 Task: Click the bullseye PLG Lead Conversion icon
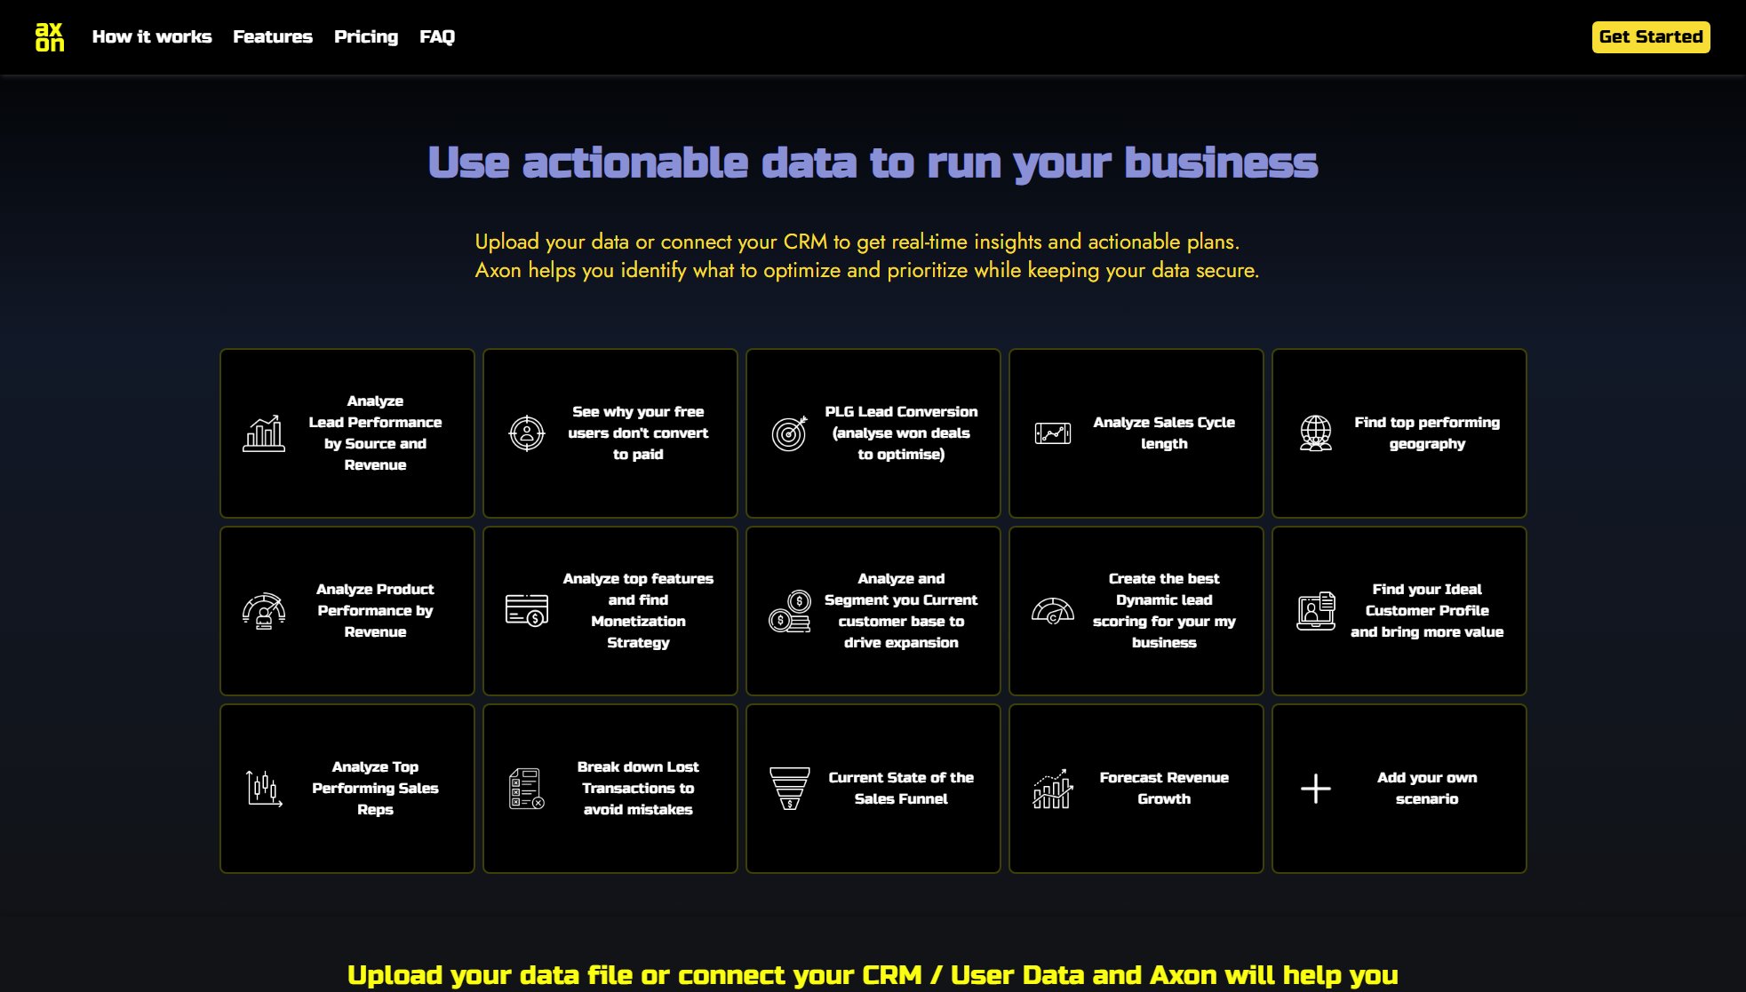pyautogui.click(x=789, y=433)
